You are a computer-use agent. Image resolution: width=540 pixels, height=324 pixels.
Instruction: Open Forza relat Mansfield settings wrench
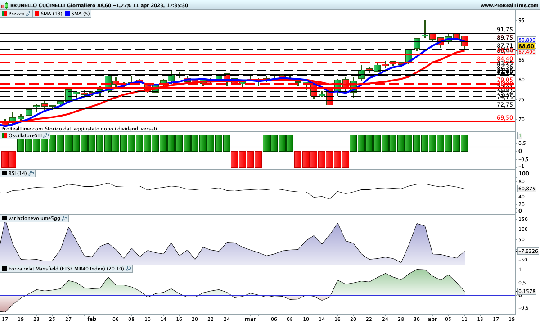(x=129, y=269)
